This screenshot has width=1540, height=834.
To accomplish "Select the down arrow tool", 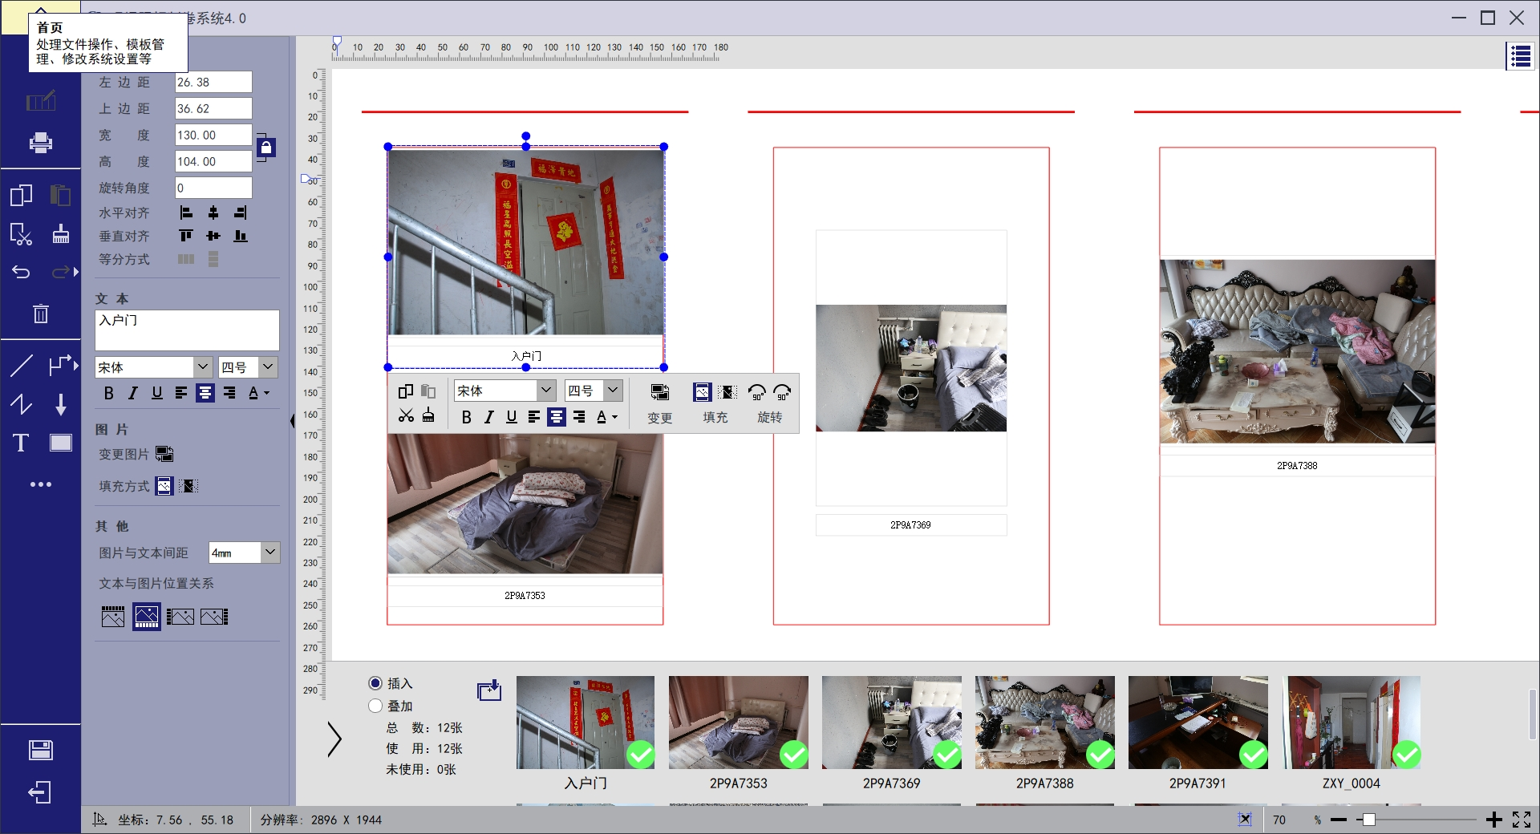I will [x=61, y=404].
